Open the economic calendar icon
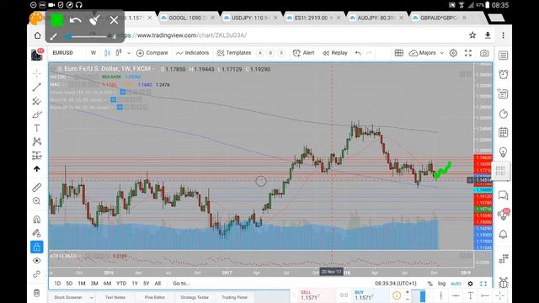The image size is (539, 303). pyautogui.click(x=504, y=132)
